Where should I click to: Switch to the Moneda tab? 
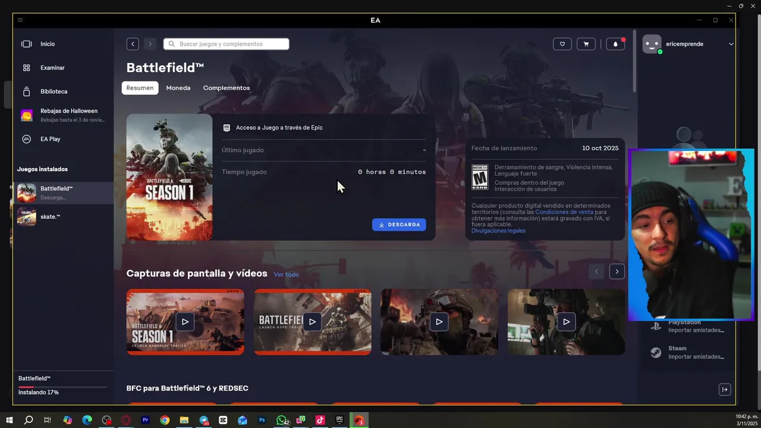coord(178,88)
